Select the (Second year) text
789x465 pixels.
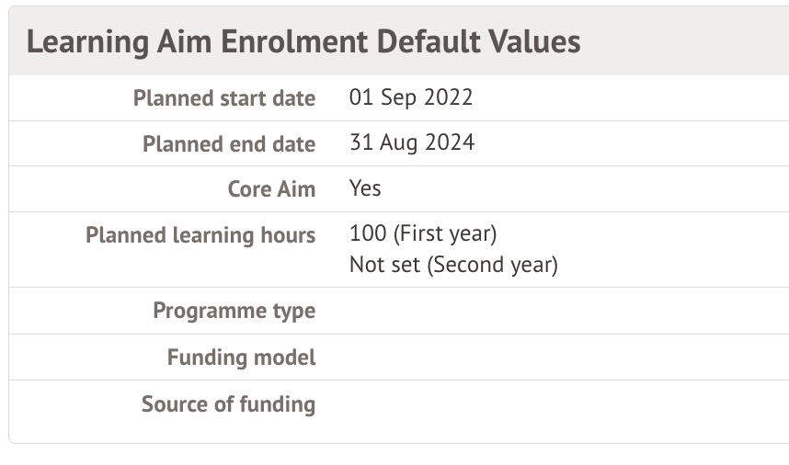[x=494, y=265]
